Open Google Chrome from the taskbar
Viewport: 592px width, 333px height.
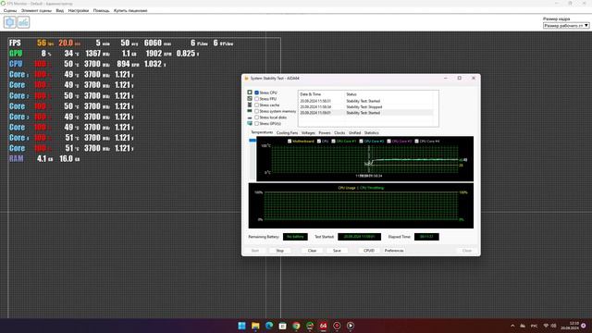tap(296, 326)
